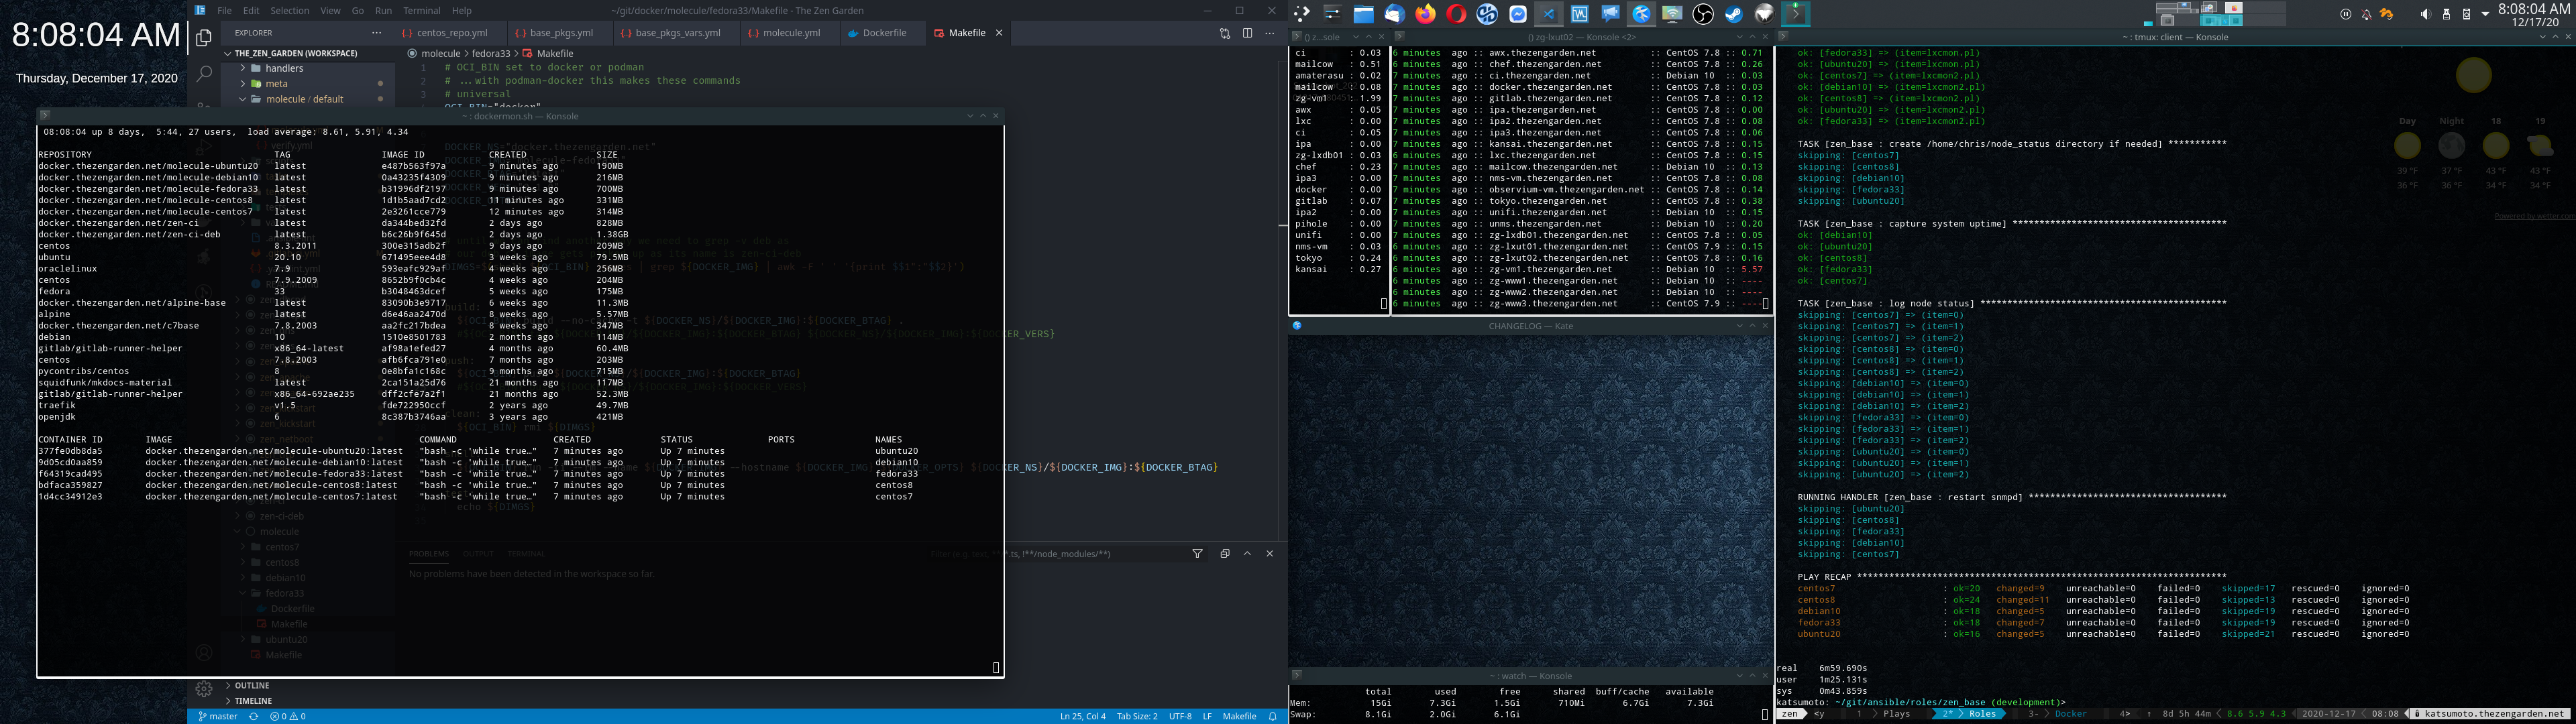Screen dimensions: 2576x724
Task: Open editor more actions ellipsis menu
Action: point(1270,33)
